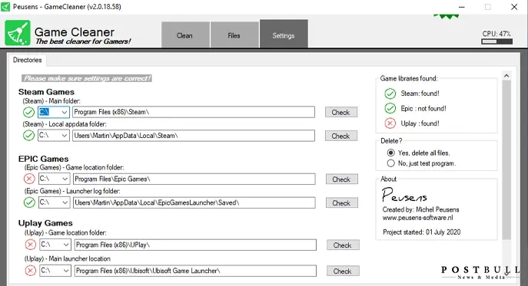Minimize the GameCleaner window
Image resolution: width=528 pixels, height=286 pixels.
tap(462, 7)
